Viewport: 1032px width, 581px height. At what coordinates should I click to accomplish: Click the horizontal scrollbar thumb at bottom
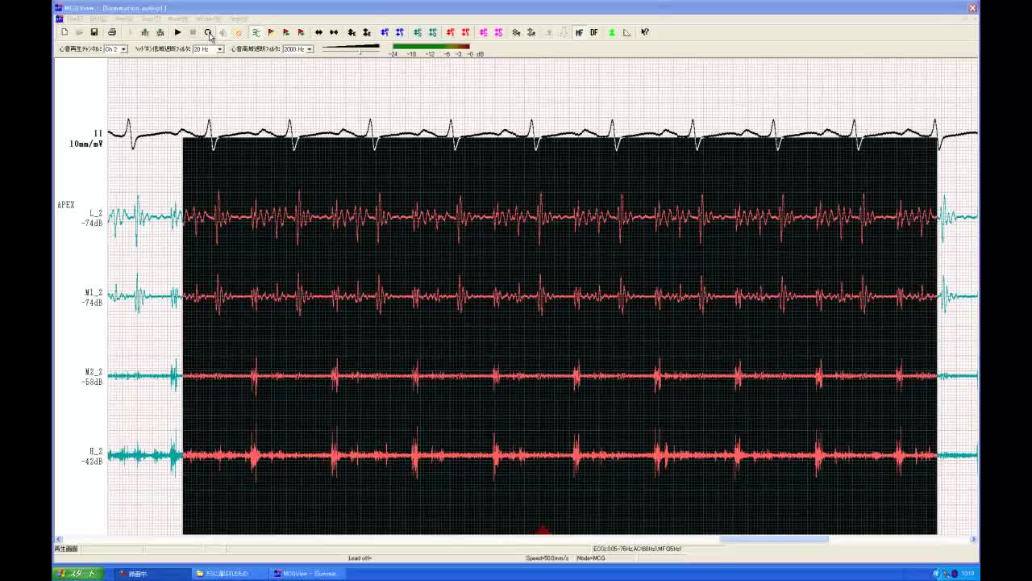coord(773,539)
